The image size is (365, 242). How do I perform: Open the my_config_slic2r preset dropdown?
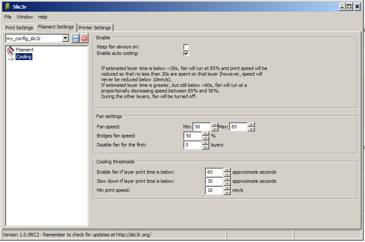(65, 38)
